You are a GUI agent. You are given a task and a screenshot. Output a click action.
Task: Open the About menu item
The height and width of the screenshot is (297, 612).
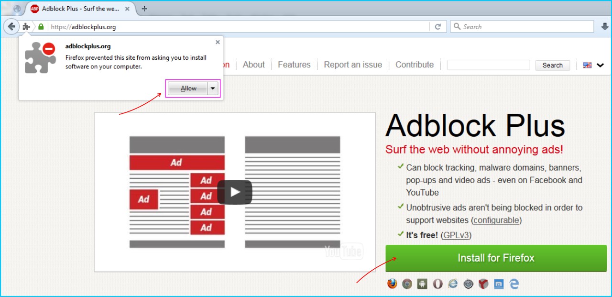(253, 65)
